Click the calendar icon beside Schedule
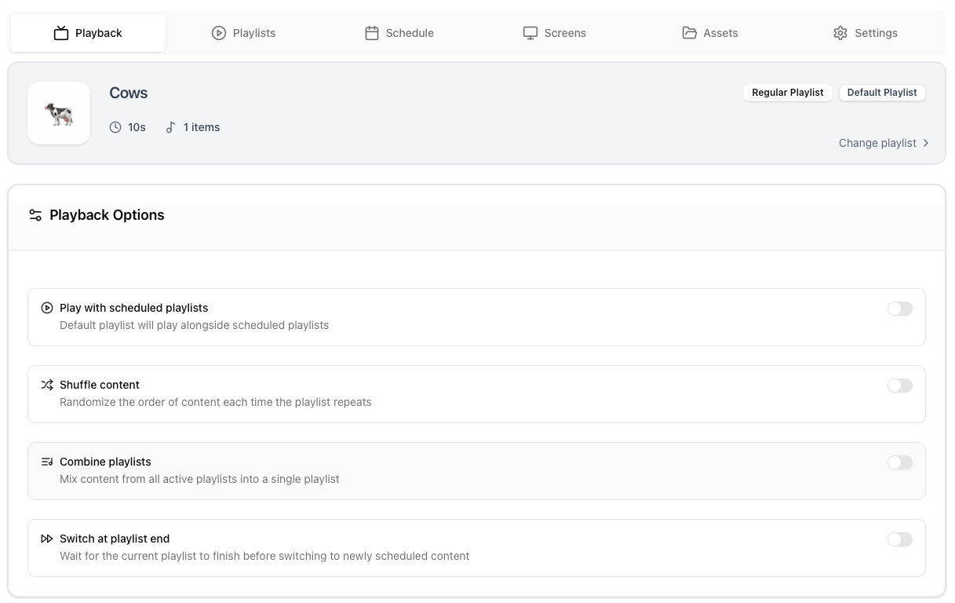 click(372, 33)
